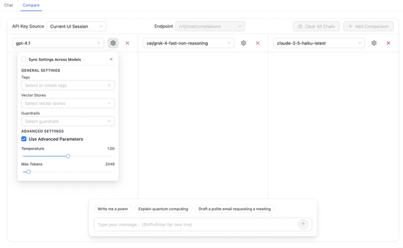Screen dimensions: 403x248
Task: Remove the claude-3-5-haiku-latest comparison panel
Action: [x=389, y=43]
